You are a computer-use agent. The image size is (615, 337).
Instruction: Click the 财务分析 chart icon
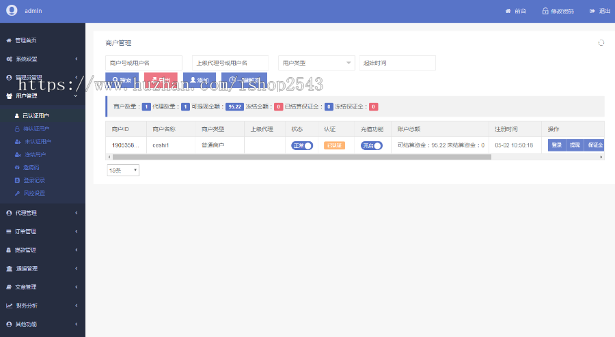click(x=10, y=306)
